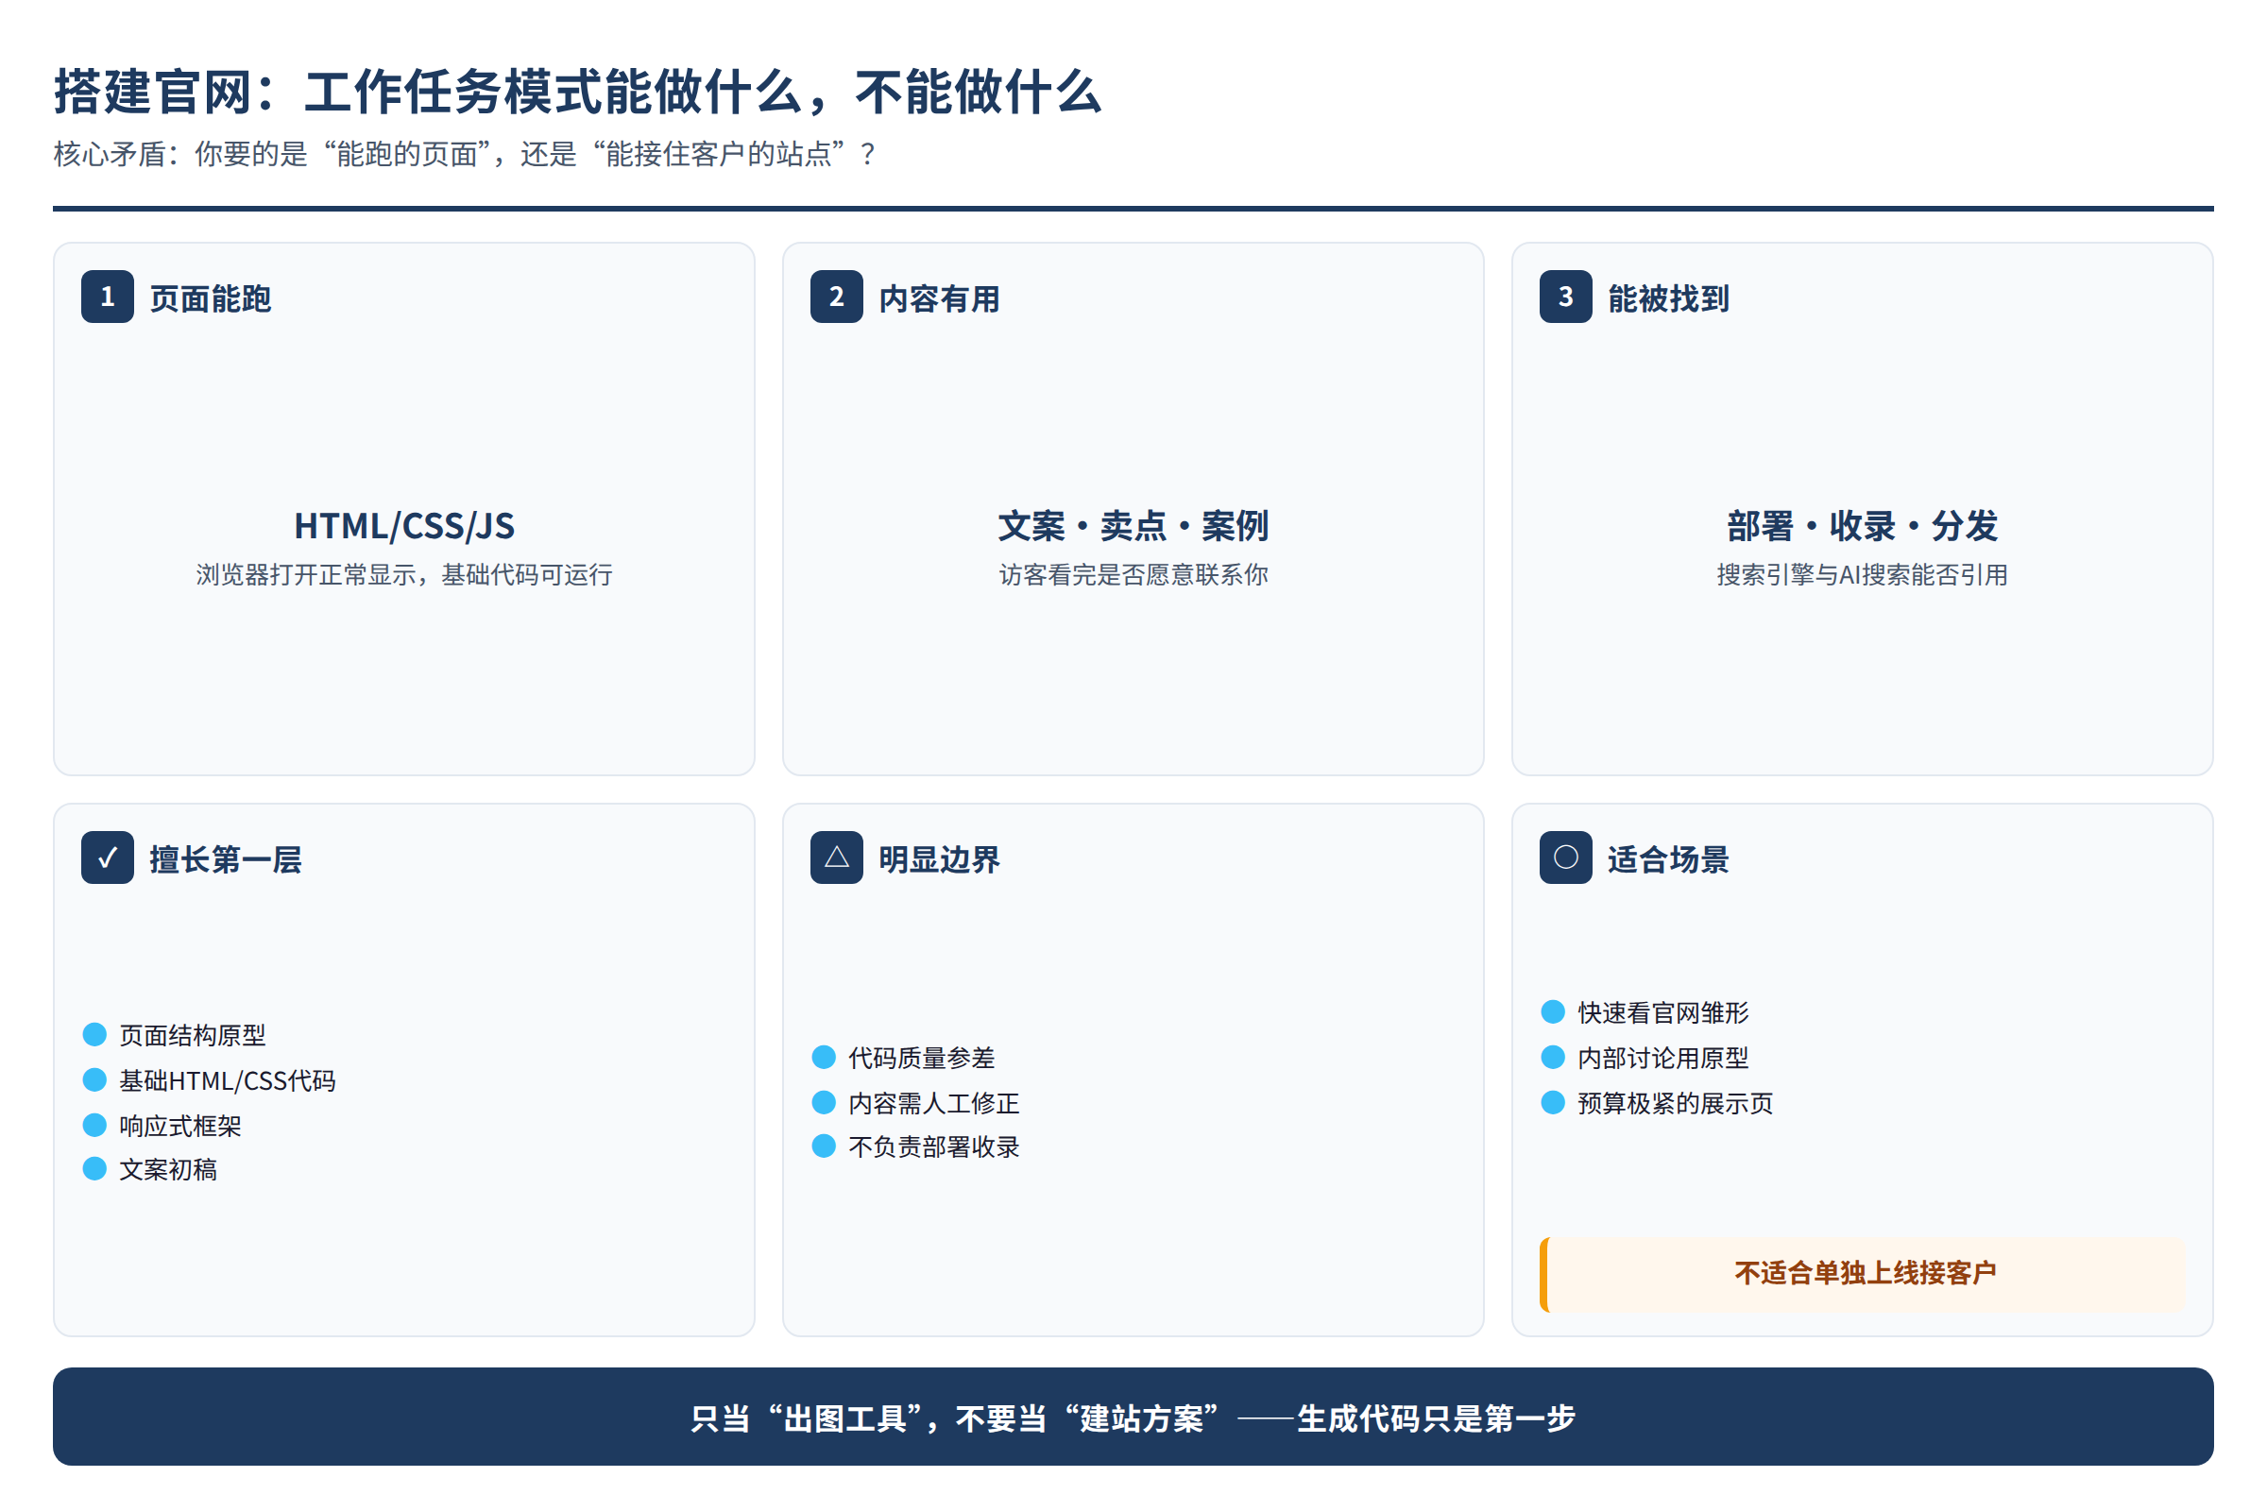Click the text 浏览器打开正常显示，基础代码可运行
Screen dimensions: 2267x1511
(404, 575)
